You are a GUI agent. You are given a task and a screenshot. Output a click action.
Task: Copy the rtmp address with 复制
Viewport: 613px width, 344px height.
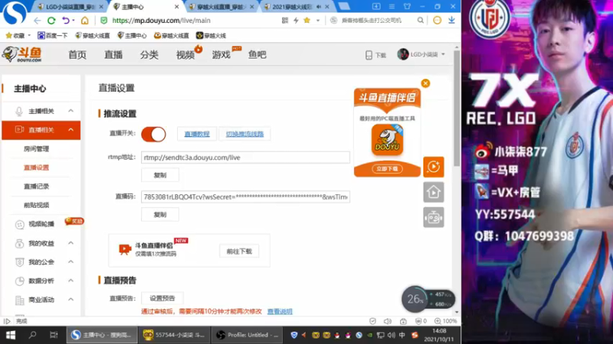pos(160,175)
